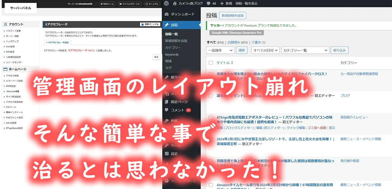Click the ホームページ section header icon
Viewport: 392px width, 189px height.
[6, 69]
